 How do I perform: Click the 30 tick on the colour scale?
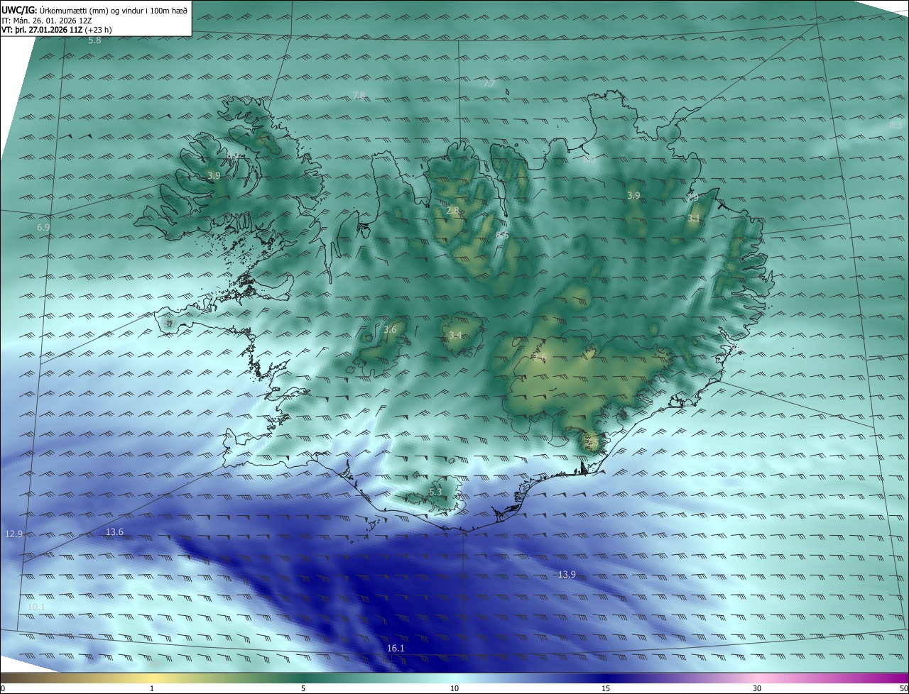(x=757, y=688)
